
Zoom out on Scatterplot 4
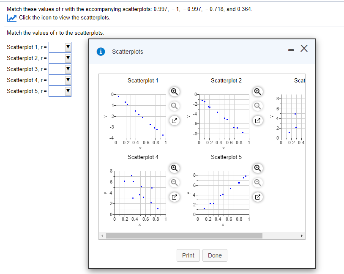[174, 182]
